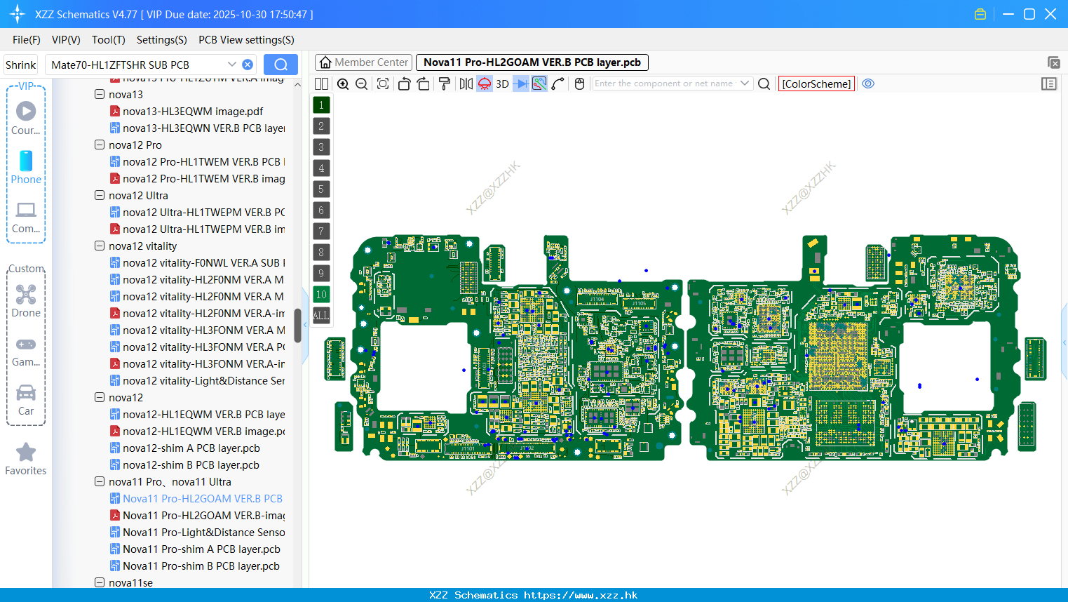Click the sidebar collapse handle
The image size is (1068, 602).
[305, 326]
